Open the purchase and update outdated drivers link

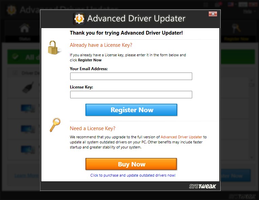click(133, 175)
